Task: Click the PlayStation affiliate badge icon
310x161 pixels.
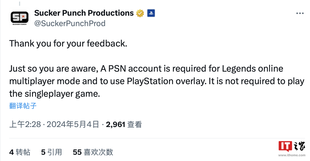Action: click(x=151, y=13)
